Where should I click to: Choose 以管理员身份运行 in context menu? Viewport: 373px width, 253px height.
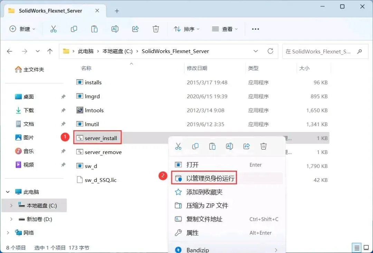click(227, 178)
